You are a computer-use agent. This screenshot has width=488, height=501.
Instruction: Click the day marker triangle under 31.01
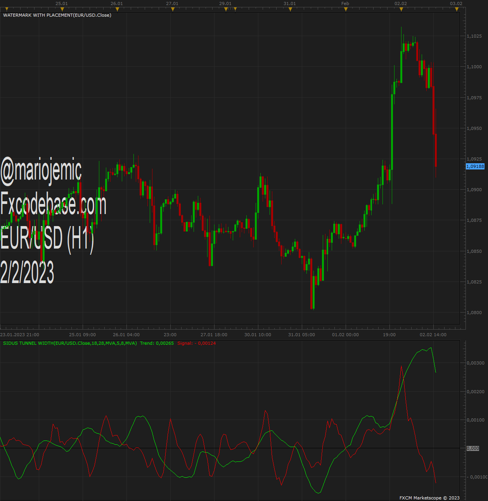point(290,9)
